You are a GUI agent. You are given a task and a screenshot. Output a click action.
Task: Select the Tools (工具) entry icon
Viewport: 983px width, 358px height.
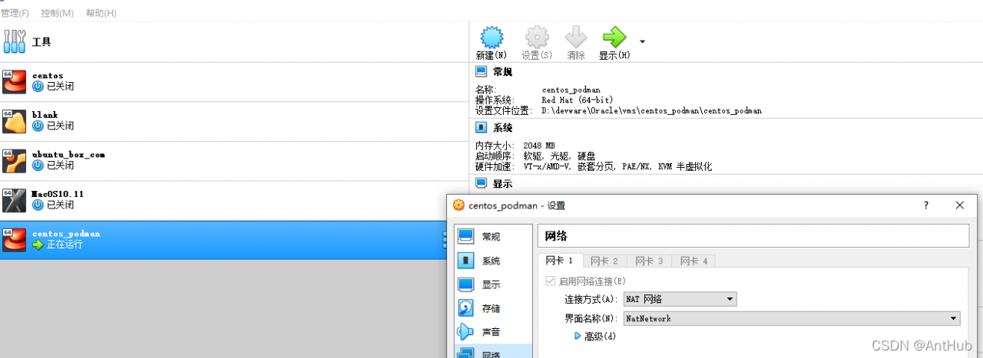15,42
